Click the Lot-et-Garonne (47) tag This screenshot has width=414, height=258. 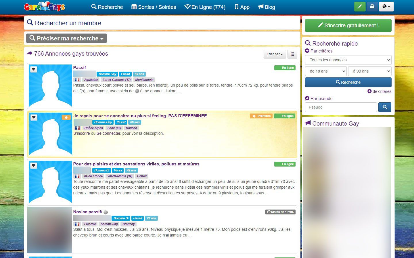pyautogui.click(x=116, y=80)
